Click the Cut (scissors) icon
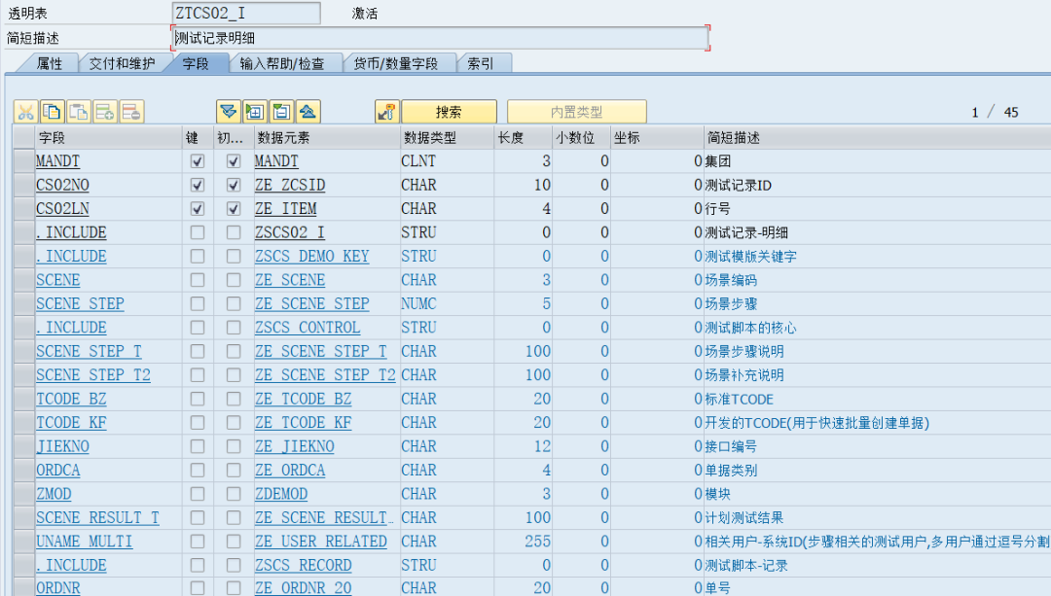 pos(25,111)
